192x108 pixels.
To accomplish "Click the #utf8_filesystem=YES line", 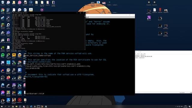I will point(36,77).
